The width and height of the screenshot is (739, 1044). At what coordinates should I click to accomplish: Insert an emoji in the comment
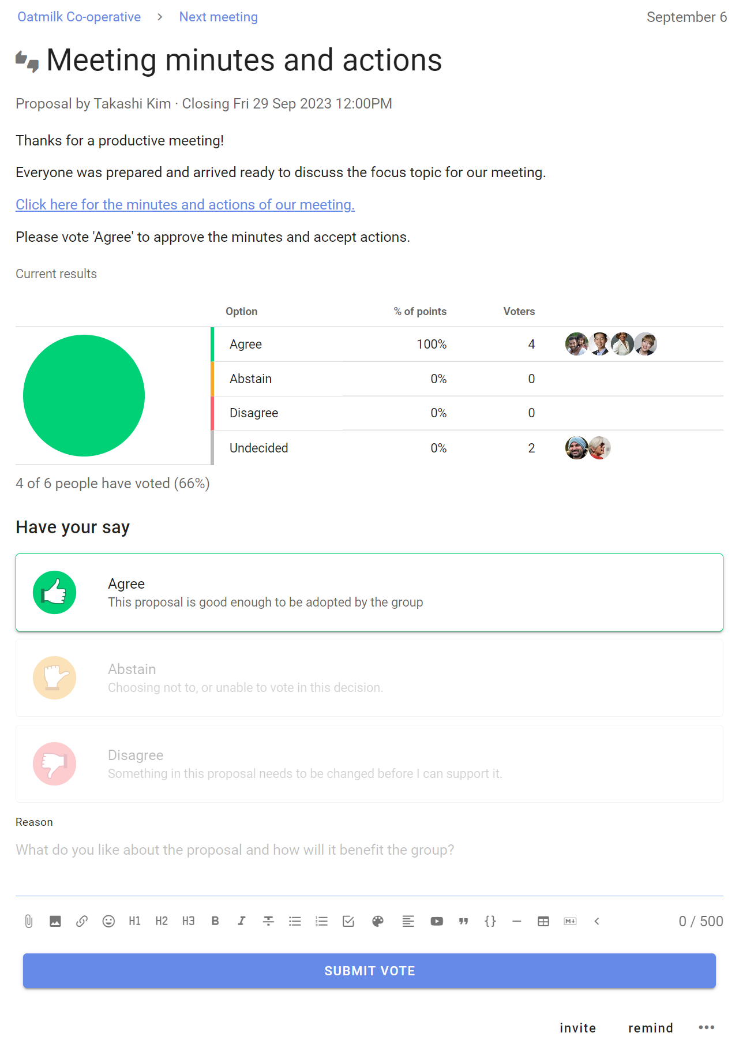(x=108, y=921)
